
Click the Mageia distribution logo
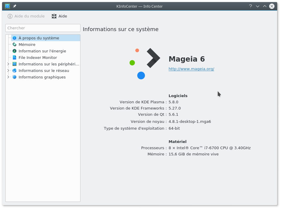tap(145, 64)
